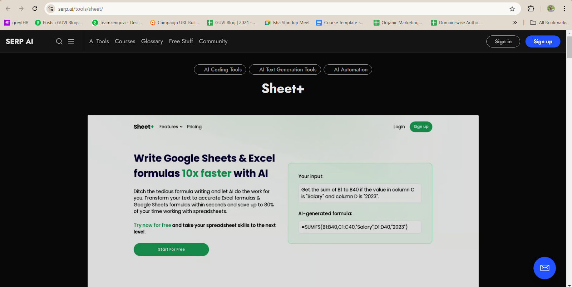
Task: Go to Courses in the navbar
Action: tap(125, 41)
